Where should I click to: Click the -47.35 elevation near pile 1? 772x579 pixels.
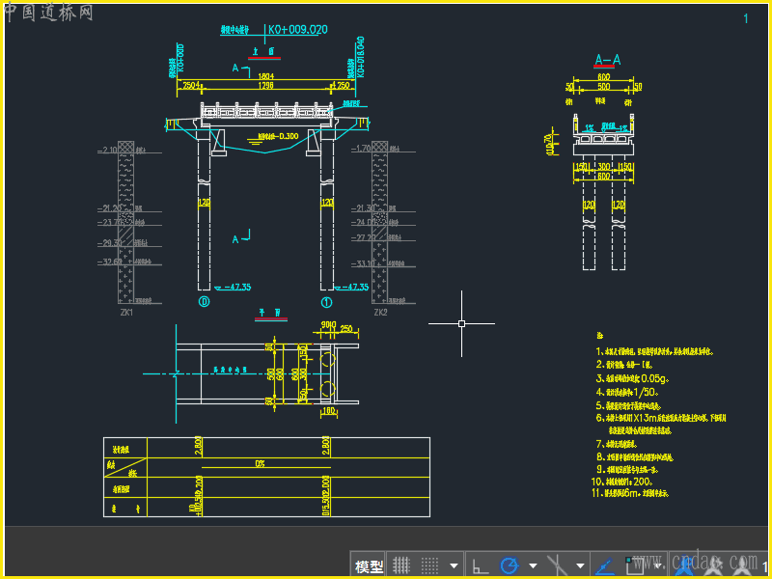[355, 287]
